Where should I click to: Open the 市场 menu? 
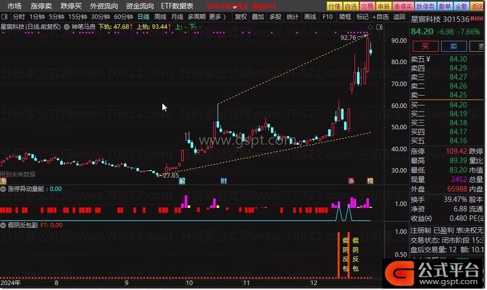coord(14,6)
